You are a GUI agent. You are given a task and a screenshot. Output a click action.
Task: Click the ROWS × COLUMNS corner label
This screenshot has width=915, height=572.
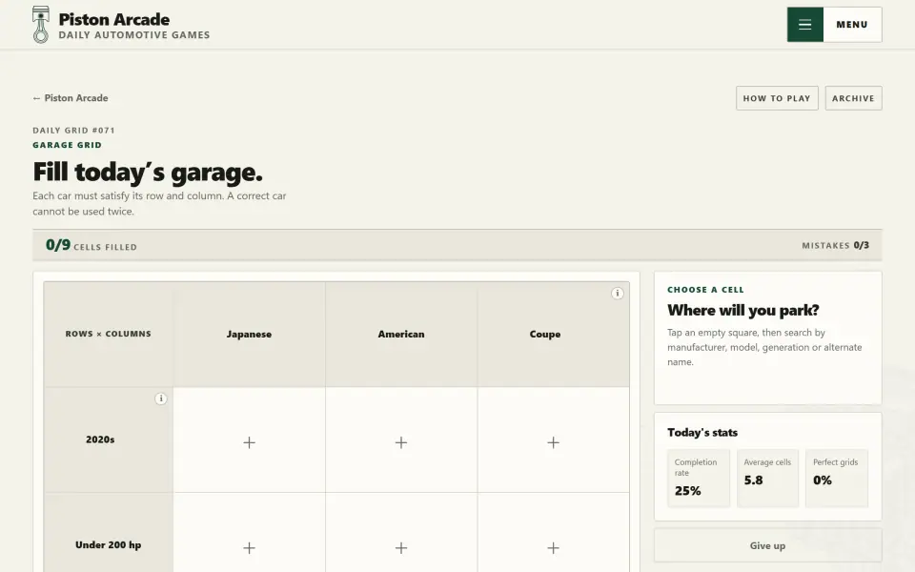click(108, 334)
